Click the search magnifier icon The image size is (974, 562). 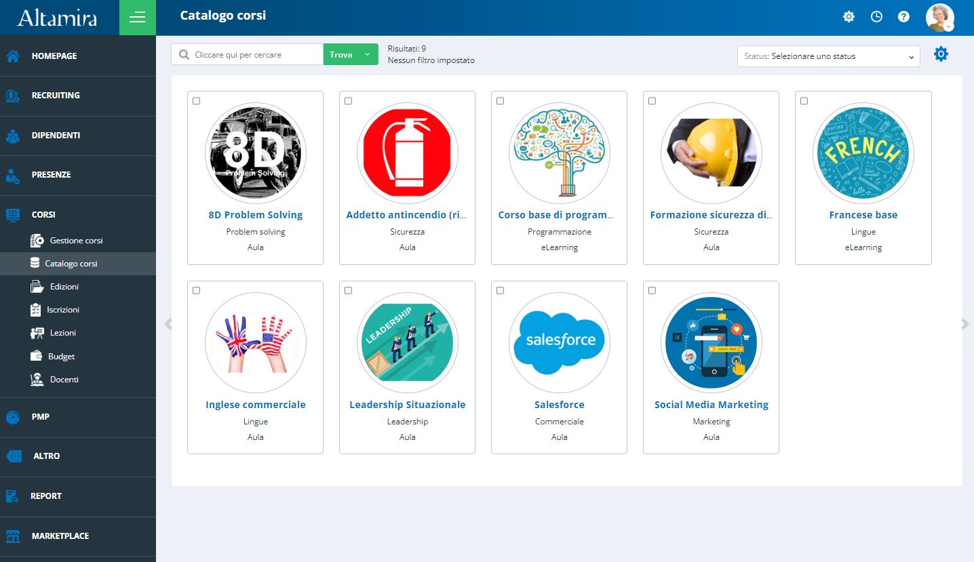(184, 55)
